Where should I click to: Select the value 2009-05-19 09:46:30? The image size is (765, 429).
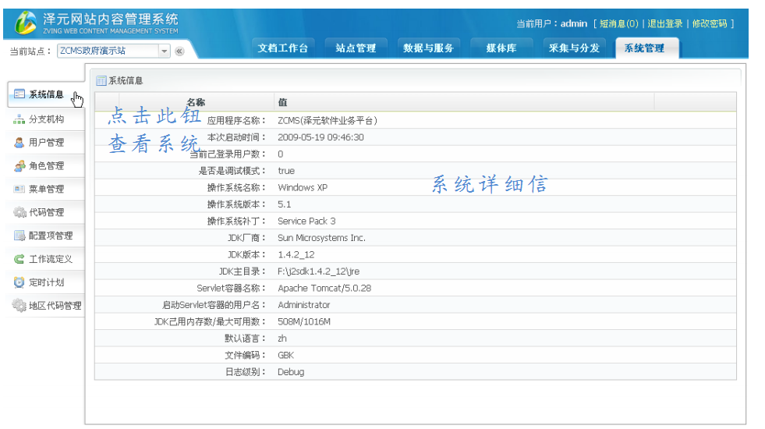[x=321, y=137]
